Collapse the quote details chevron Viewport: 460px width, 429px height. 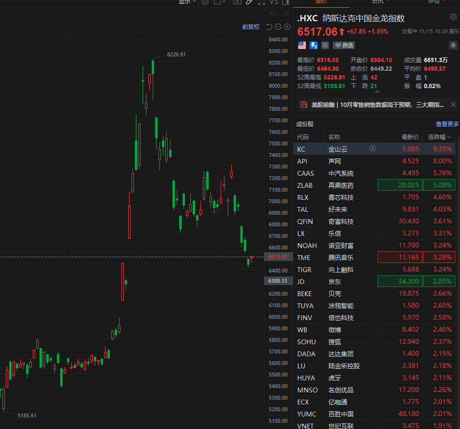378,92
